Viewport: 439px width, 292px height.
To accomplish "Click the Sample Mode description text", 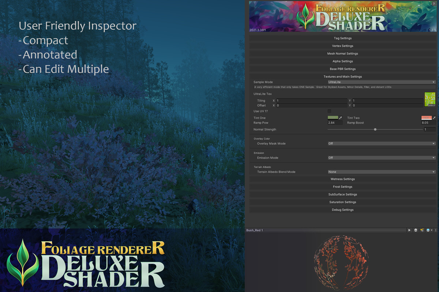I will point(323,87).
